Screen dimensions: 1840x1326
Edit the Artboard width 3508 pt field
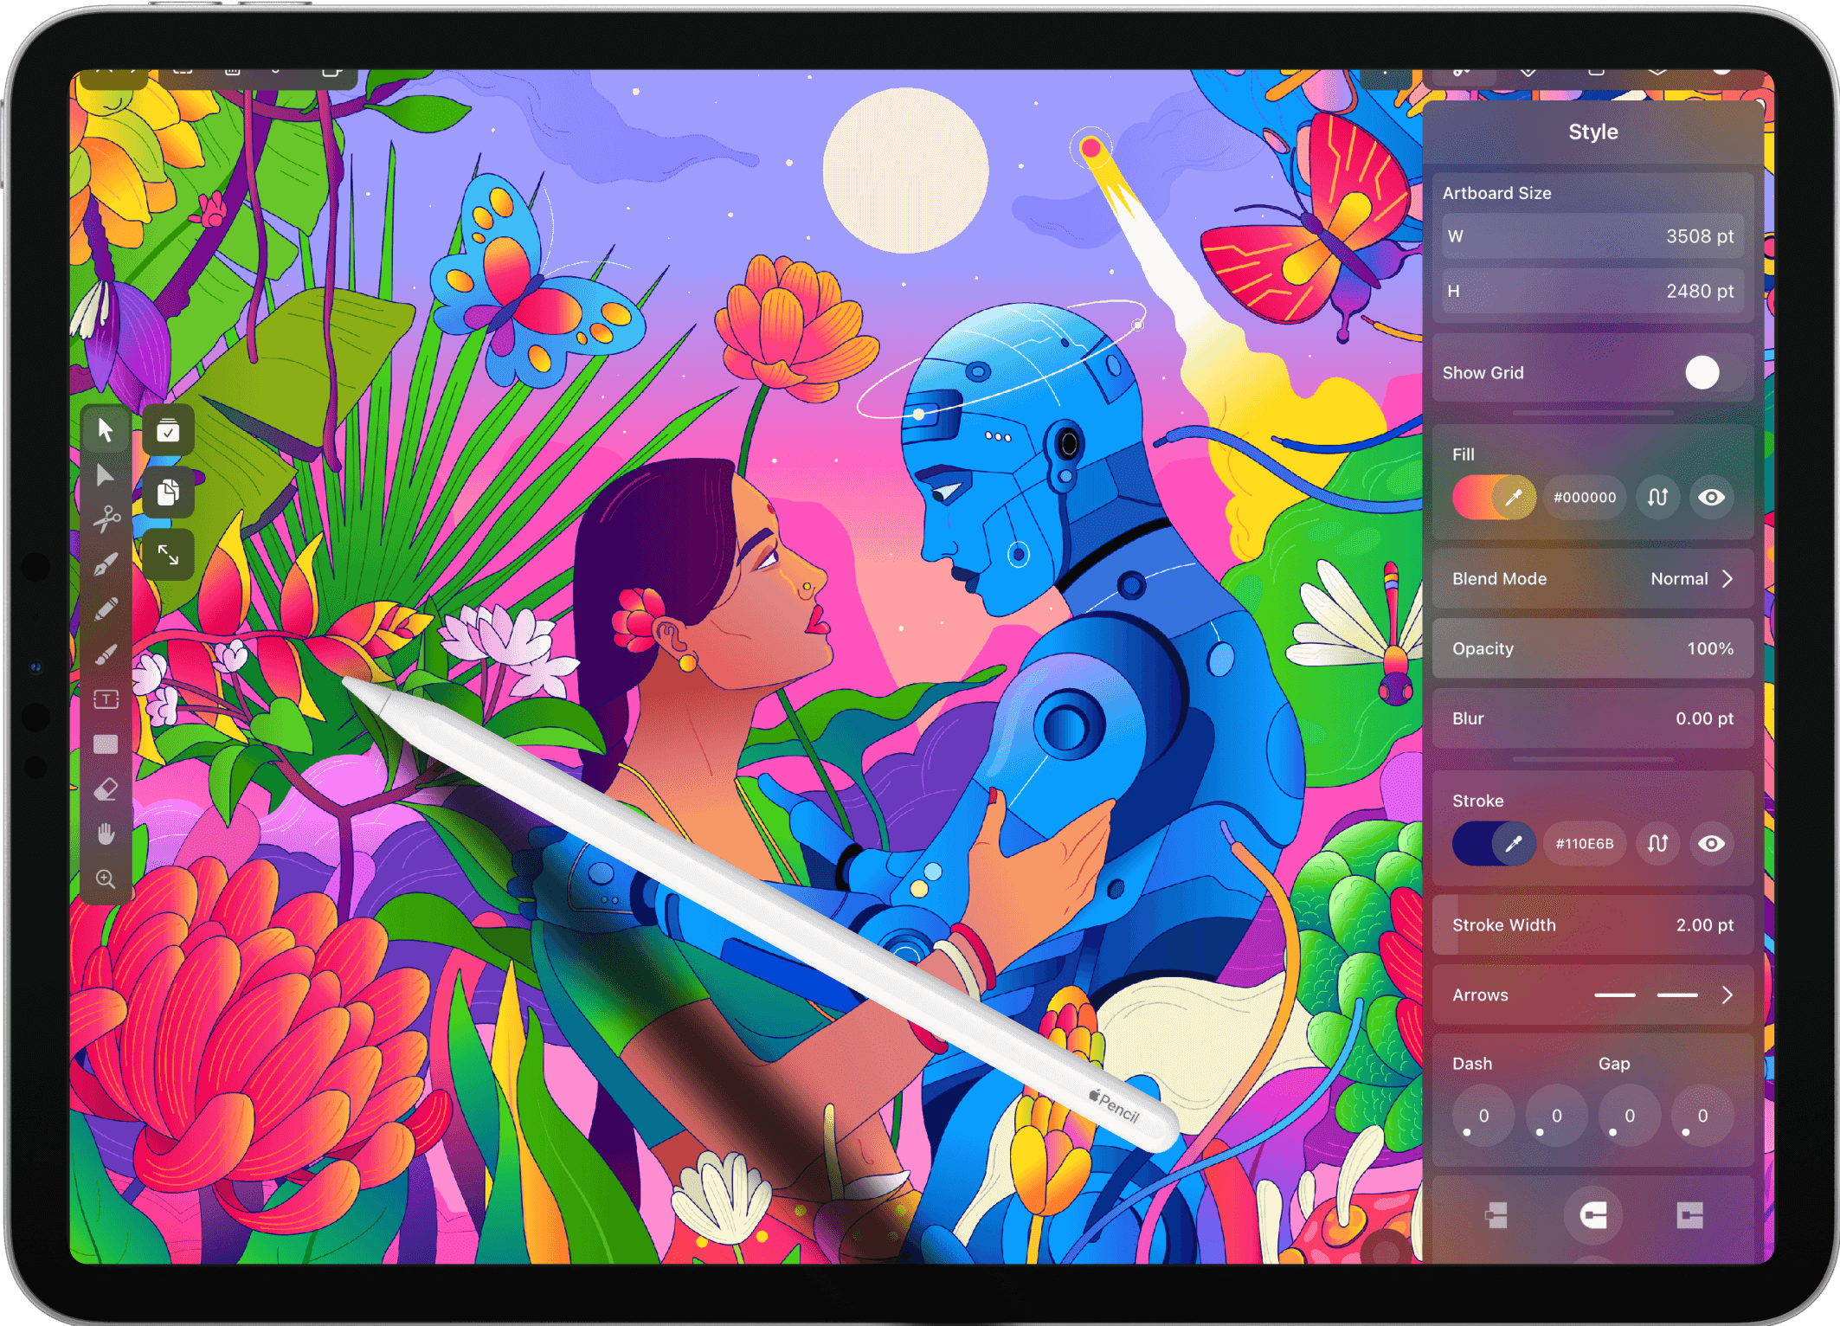pos(1592,236)
